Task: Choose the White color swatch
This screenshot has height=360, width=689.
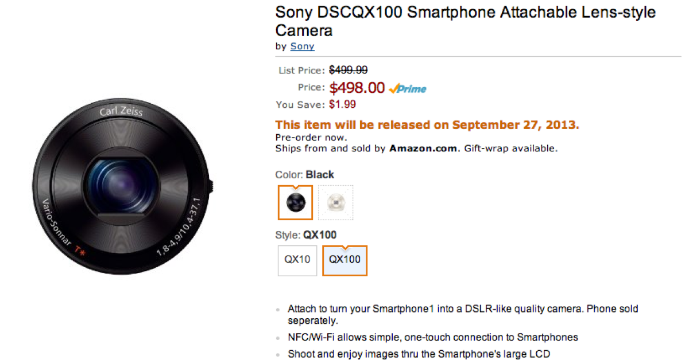Action: [x=336, y=202]
